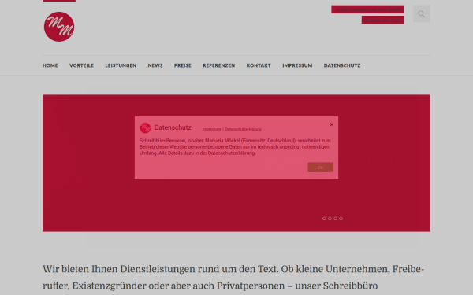Click paragraph 'Wir bieten Ihnen Dienstleistungen rund um'
The height and width of the screenshot is (295, 473).
pyautogui.click(x=233, y=277)
